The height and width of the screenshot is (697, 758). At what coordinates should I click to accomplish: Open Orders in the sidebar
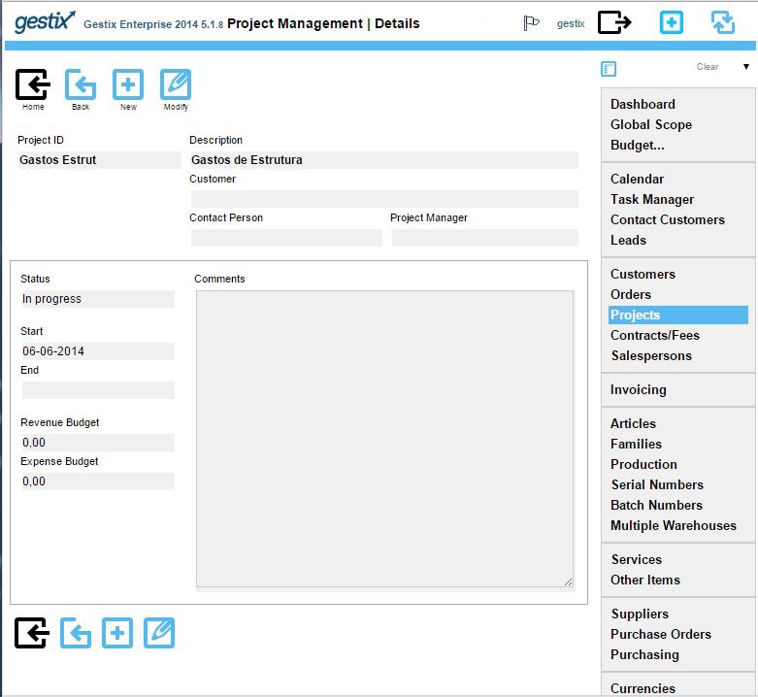tap(631, 294)
